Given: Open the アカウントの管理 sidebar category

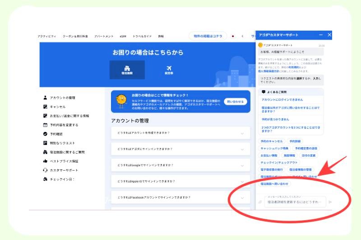Looking at the screenshot, I should point(59,98).
